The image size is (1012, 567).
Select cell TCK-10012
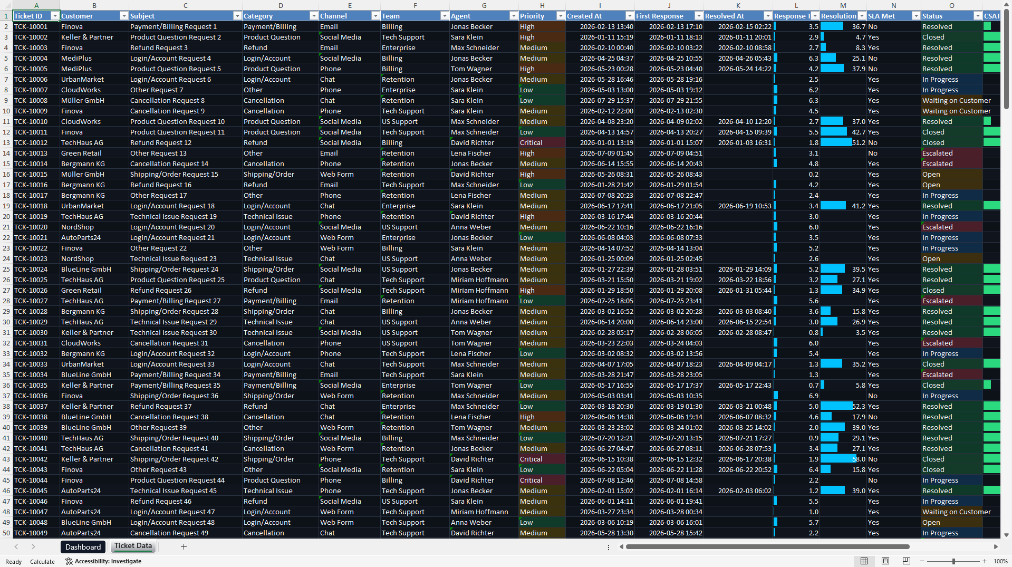point(36,142)
